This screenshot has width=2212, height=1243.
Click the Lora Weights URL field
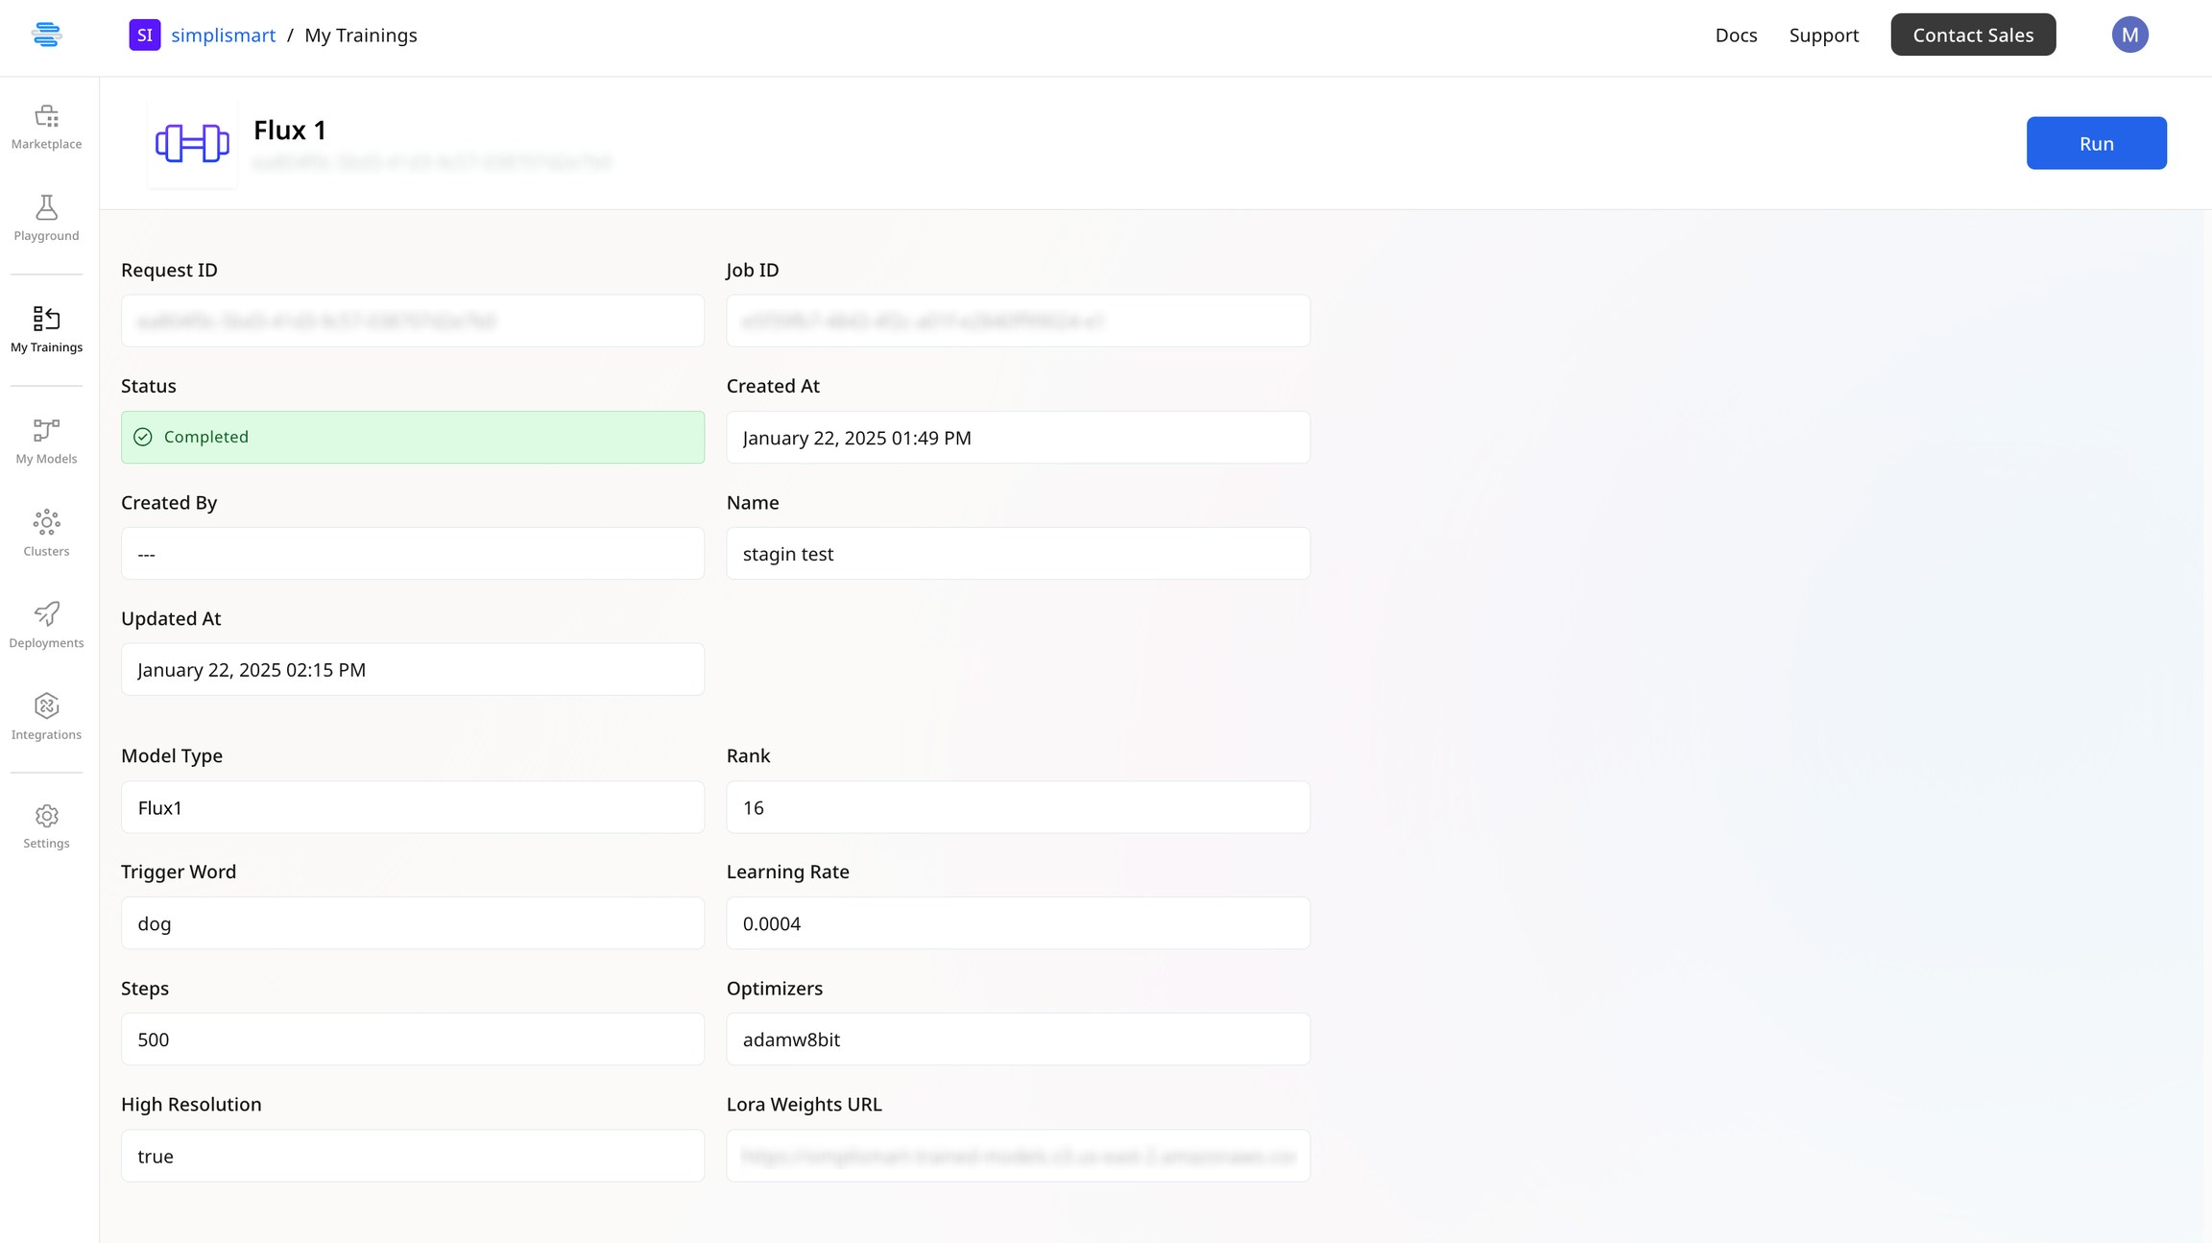(x=1018, y=1155)
